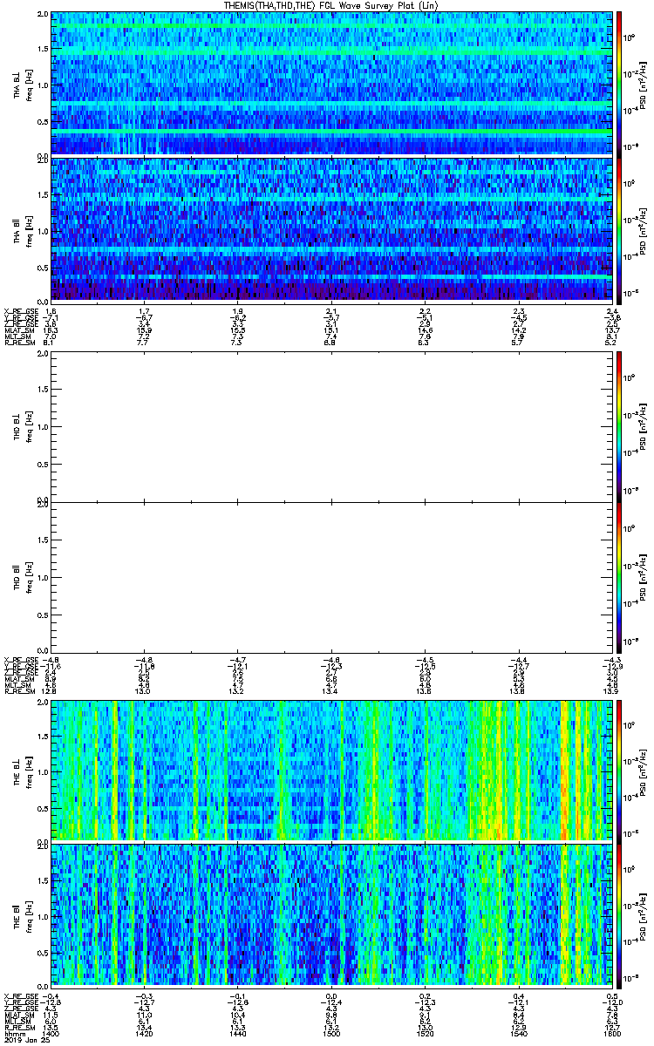
Task: Click the empty THD B-parallel plot panel
Action: click(331, 577)
